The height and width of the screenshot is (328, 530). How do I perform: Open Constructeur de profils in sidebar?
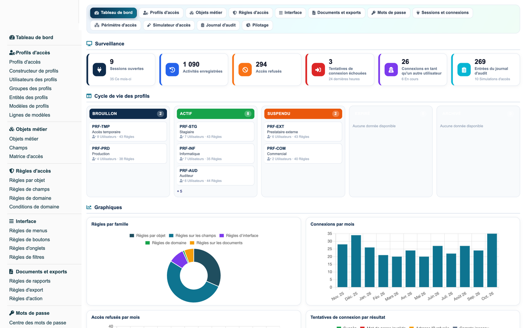(34, 71)
